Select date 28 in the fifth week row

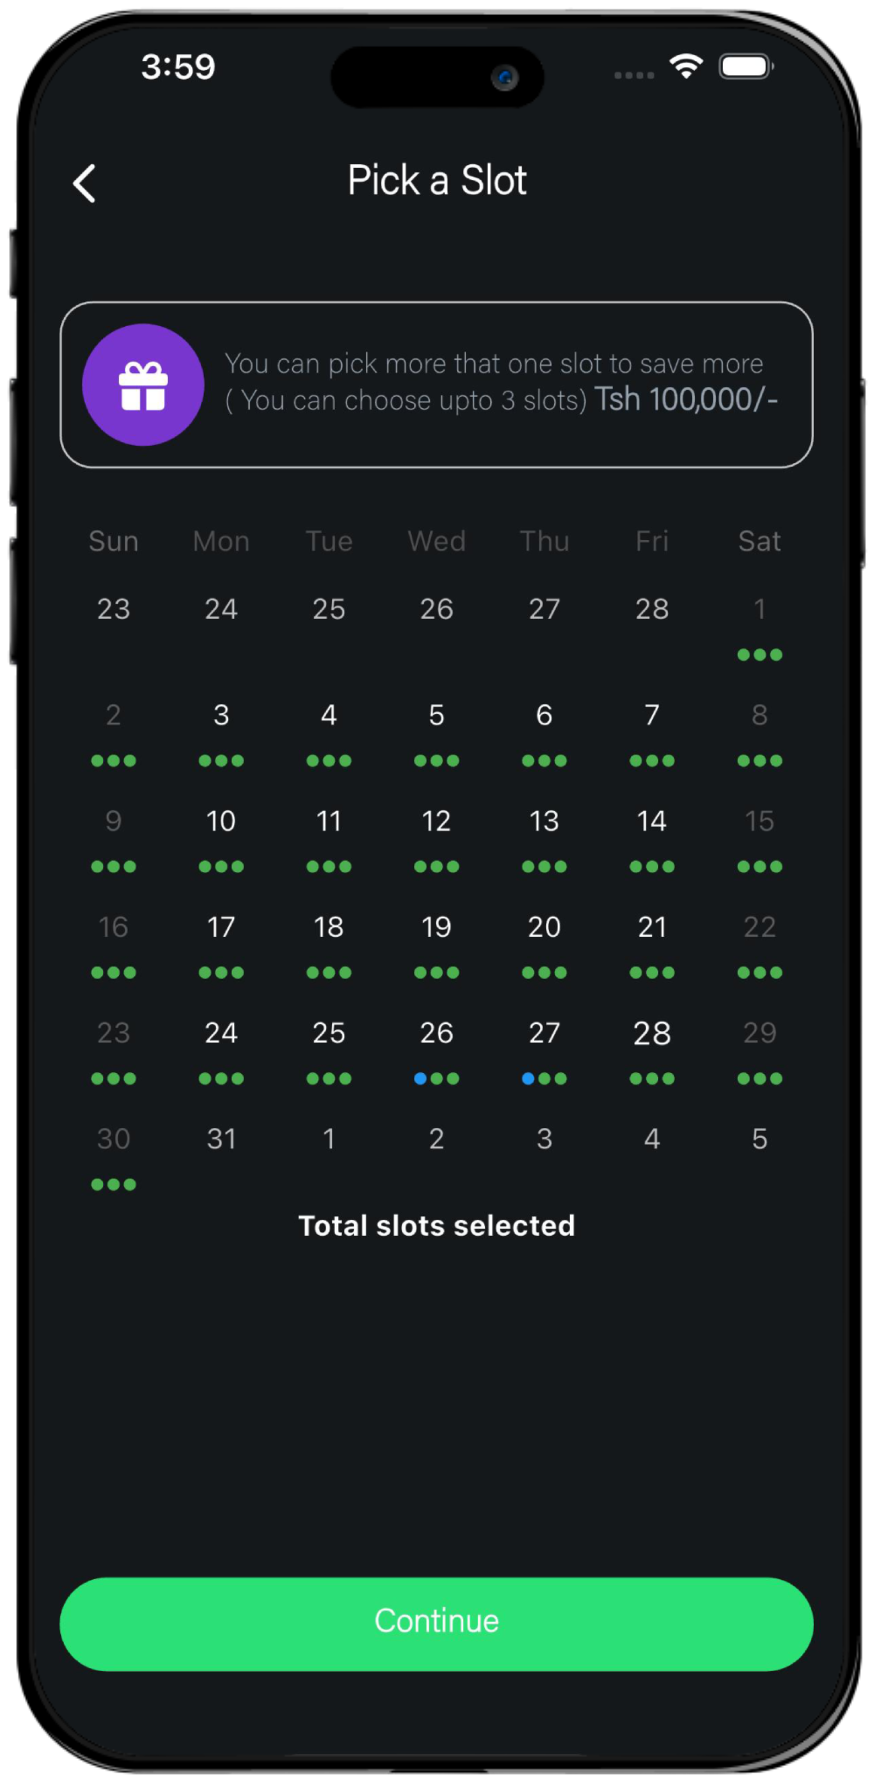point(652,1032)
